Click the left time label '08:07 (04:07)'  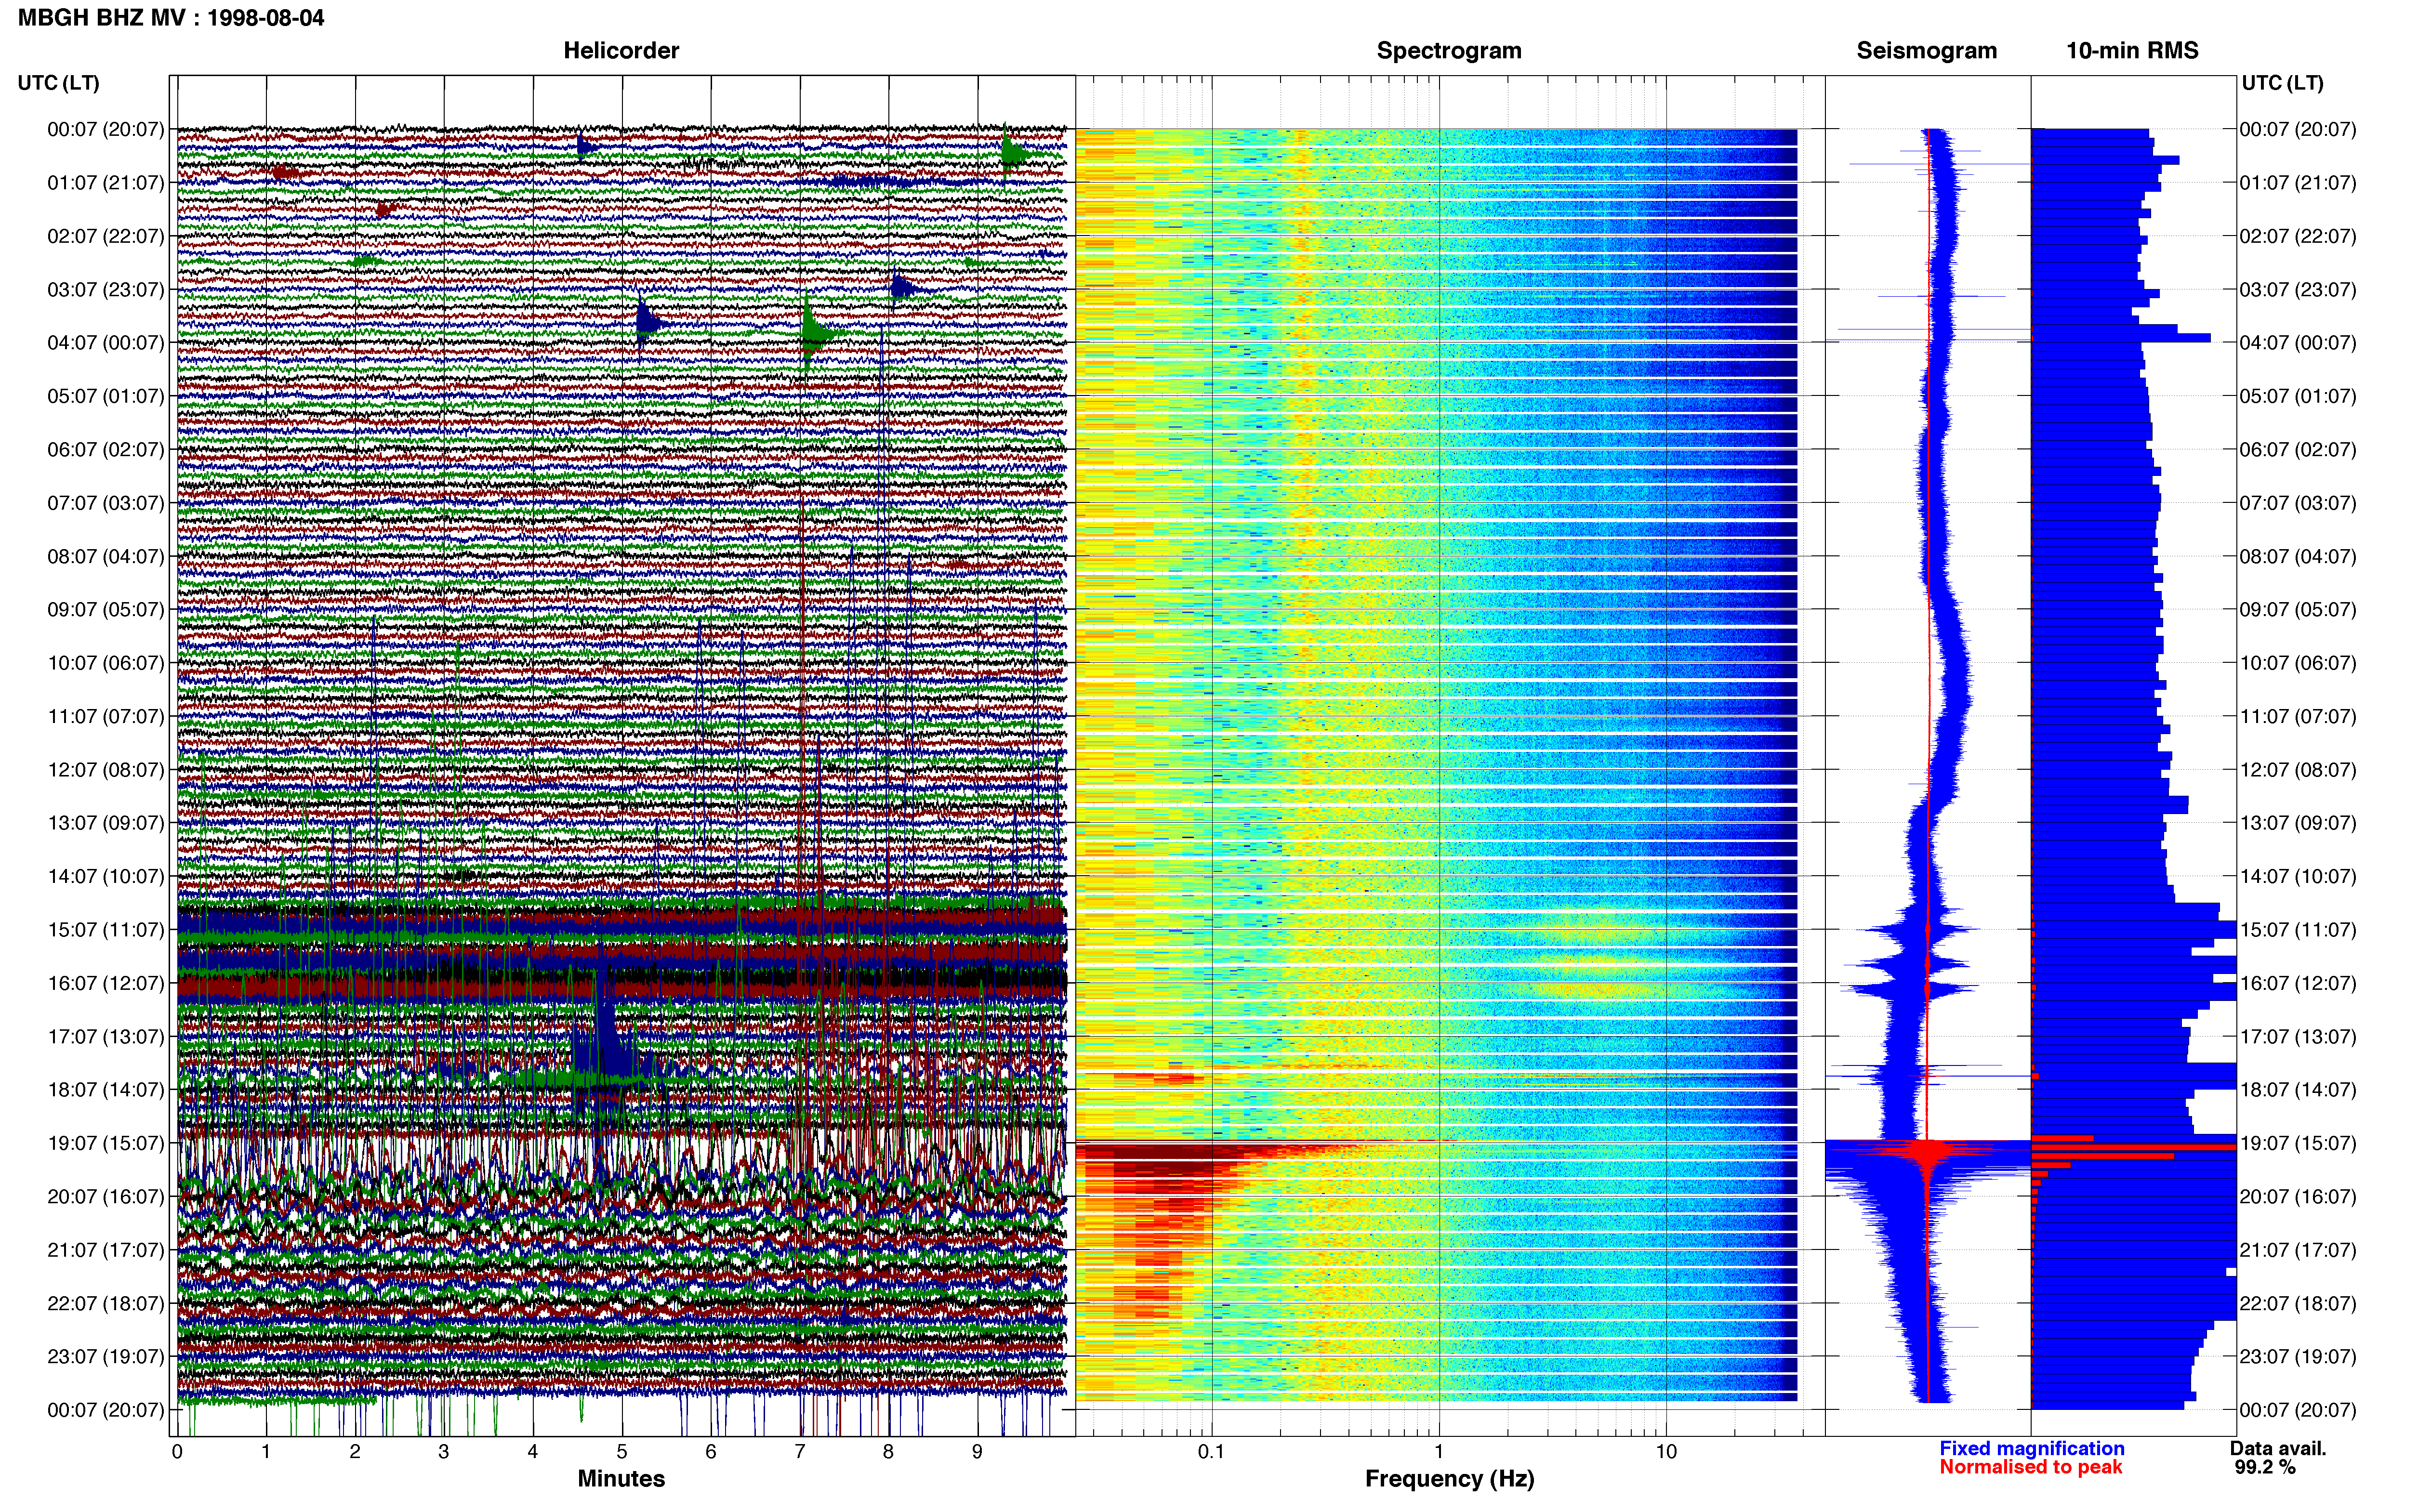tap(106, 556)
